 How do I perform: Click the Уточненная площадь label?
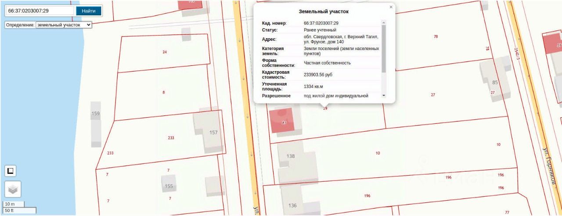pos(275,86)
